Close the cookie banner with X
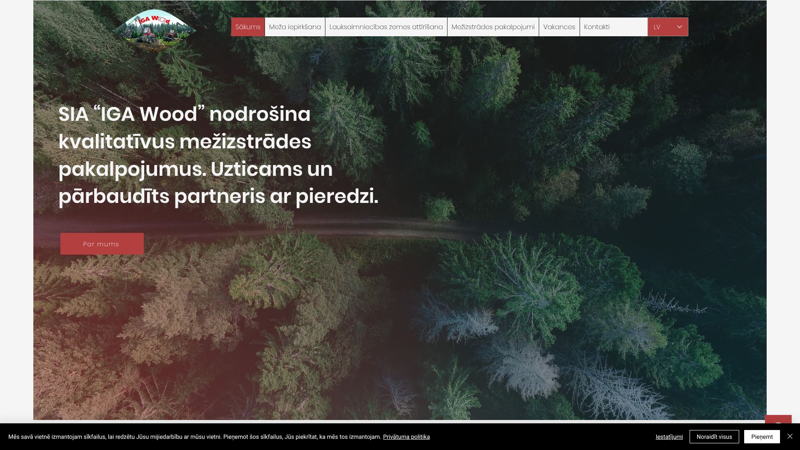This screenshot has height=450, width=800. [x=790, y=436]
